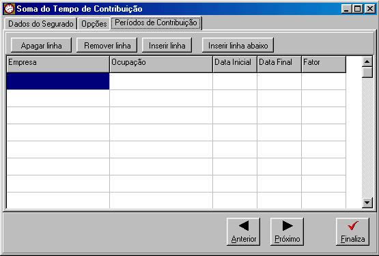Advance with the Próximo button

tap(287, 231)
